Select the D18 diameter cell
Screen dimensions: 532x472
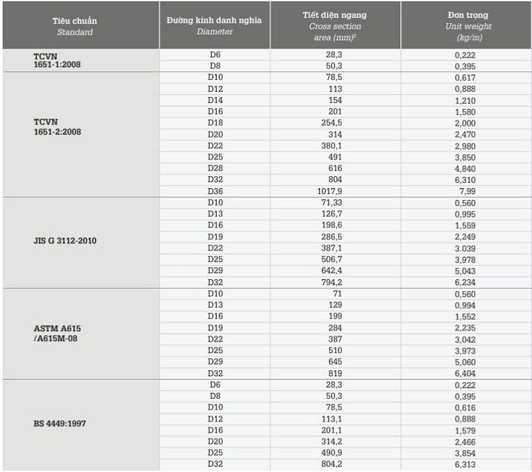(215, 123)
